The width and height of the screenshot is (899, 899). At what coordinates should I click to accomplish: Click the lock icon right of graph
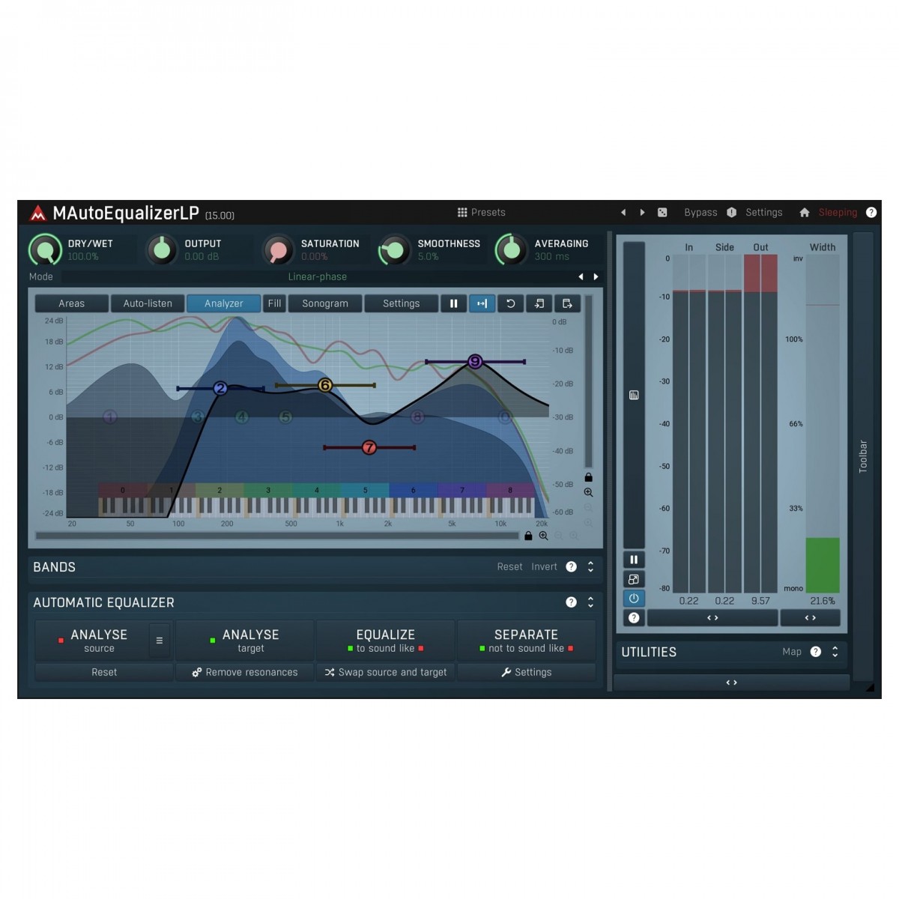[x=589, y=477]
